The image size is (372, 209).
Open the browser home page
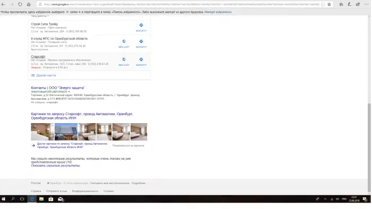[x=29, y=4]
